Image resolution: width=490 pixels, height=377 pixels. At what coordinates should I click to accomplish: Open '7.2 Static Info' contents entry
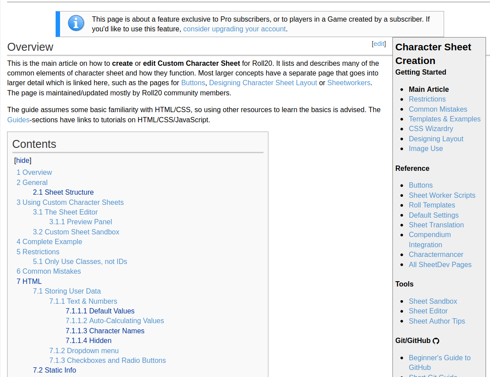pos(54,370)
